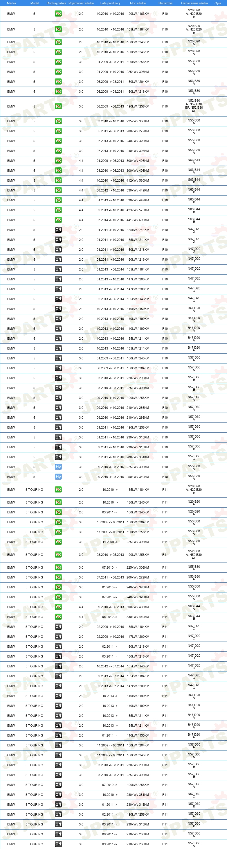Click engine code 'S63 B44 B' in the 423kW / 575KM row

coord(194,211)
